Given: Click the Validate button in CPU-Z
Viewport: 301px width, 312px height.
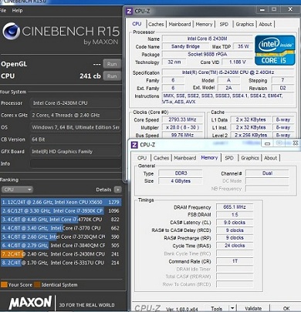Looking at the screenshot, I should (253, 308).
